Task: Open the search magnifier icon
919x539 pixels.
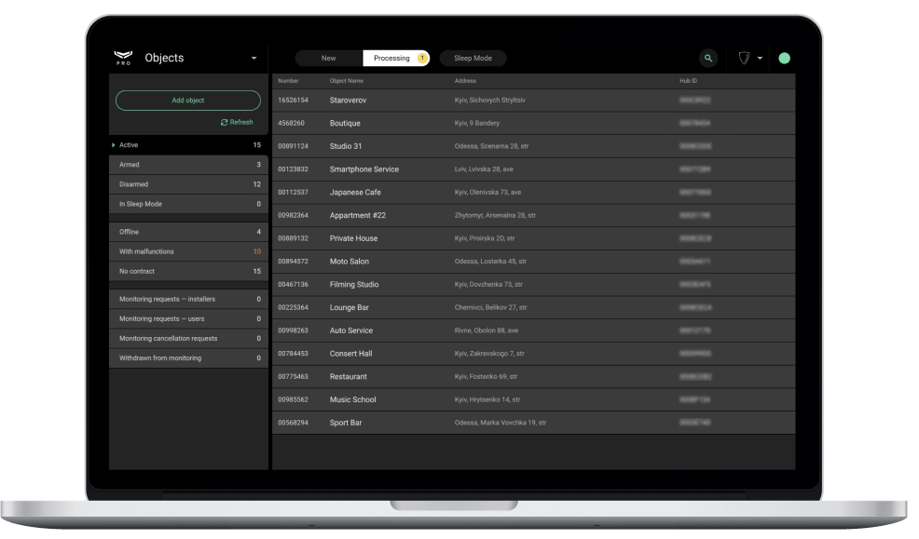Action: 709,58
